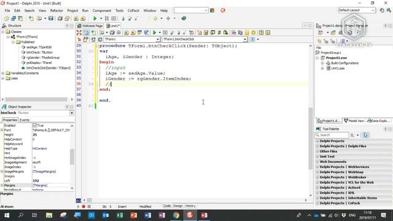Collapse the Classes tree node

[x=2, y=32]
